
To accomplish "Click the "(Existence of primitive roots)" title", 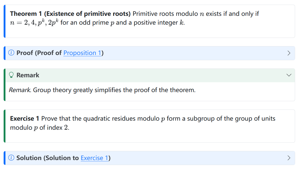I will [87, 14].
